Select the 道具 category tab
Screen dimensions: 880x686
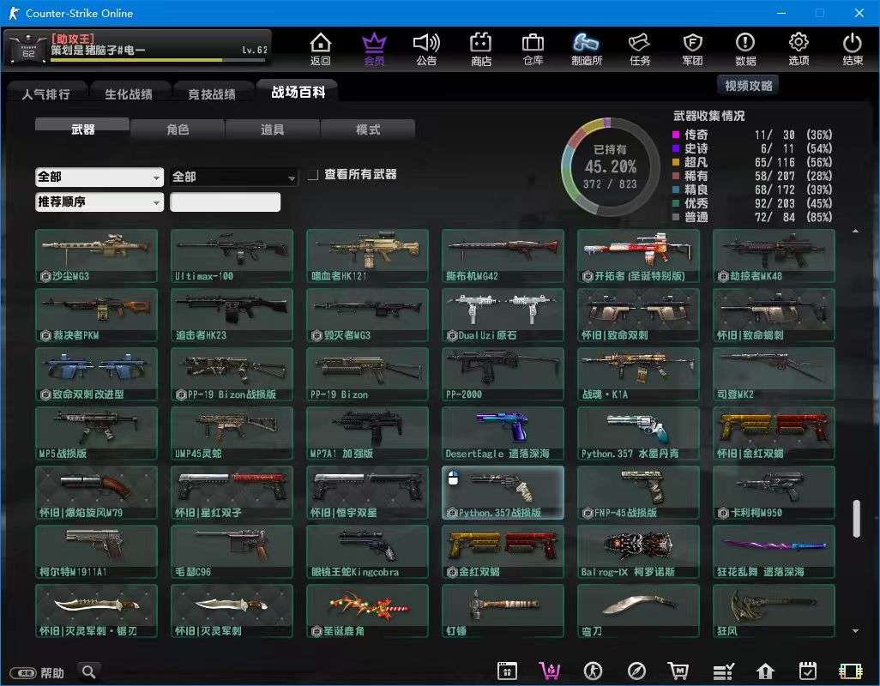pos(272,129)
